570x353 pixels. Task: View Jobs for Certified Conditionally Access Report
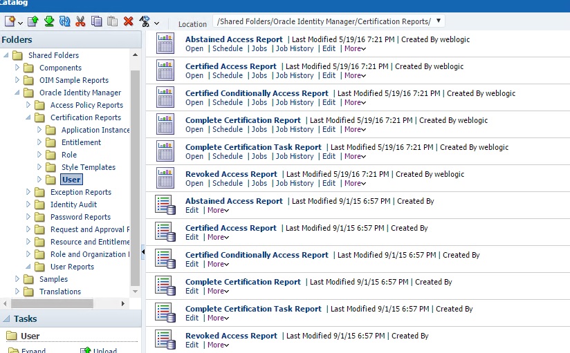(x=259, y=102)
